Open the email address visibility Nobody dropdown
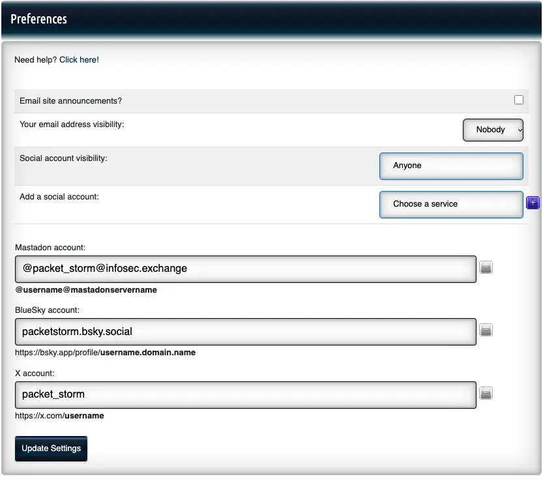This screenshot has width=543, height=483. tap(493, 130)
